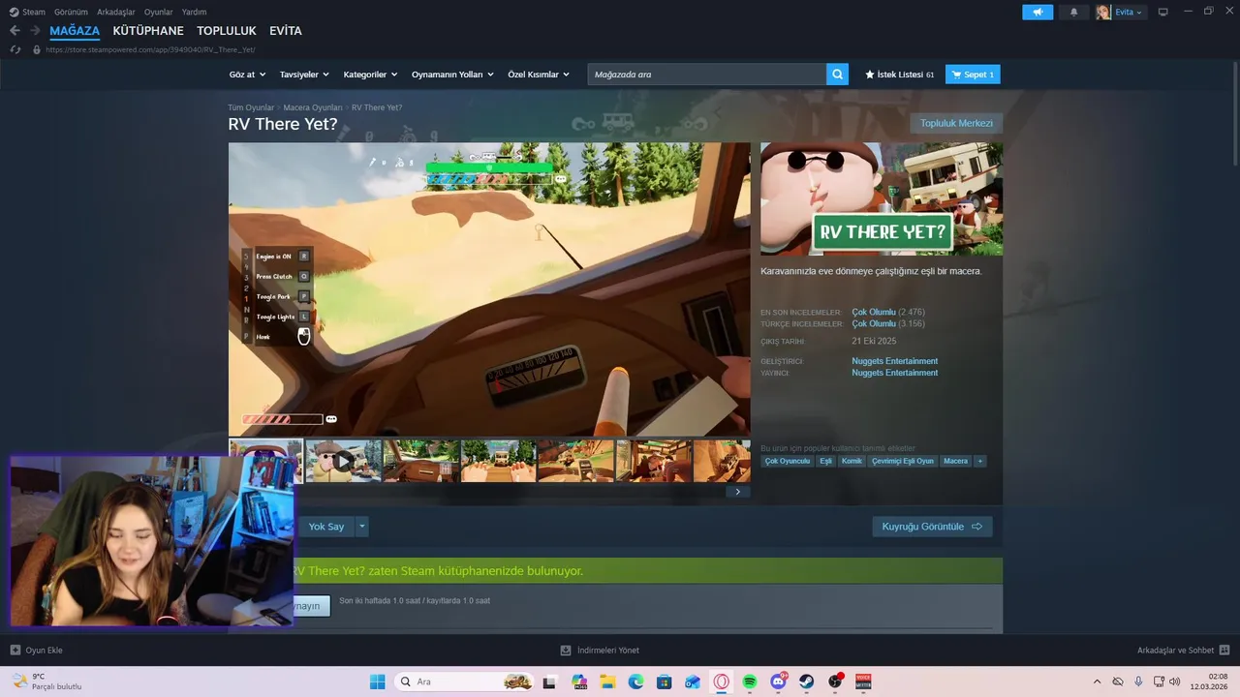Image resolution: width=1240 pixels, height=697 pixels.
Task: Open the Yardım menu
Action: 194,12
